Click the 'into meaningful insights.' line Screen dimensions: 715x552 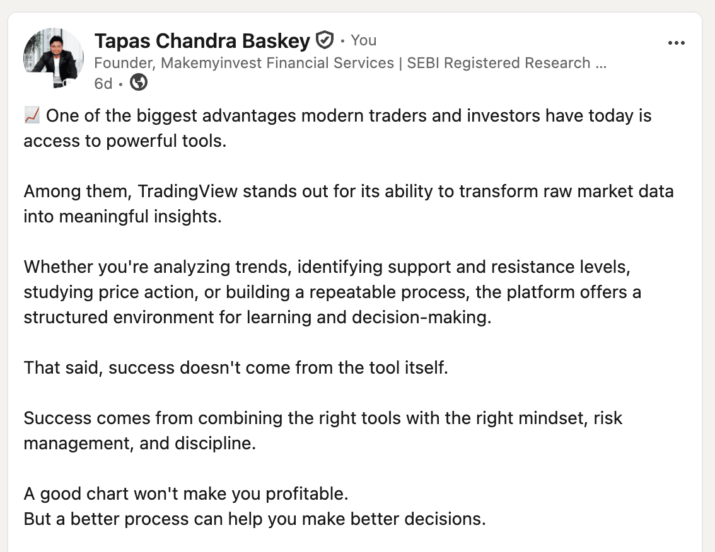point(123,216)
